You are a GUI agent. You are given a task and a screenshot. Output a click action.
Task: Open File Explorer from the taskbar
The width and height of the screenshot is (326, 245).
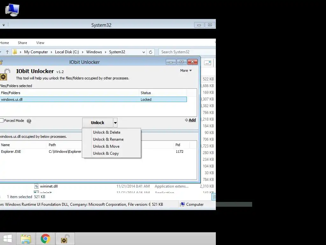coord(26,239)
